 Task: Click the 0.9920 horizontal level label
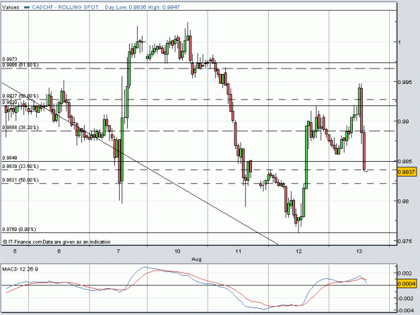9,102
